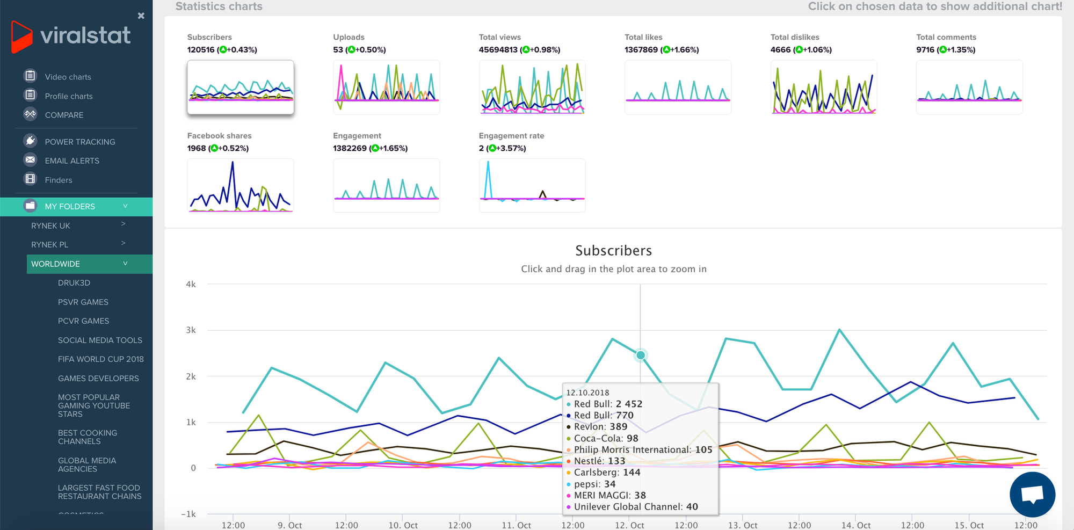Select the Total likes mini chart

click(x=678, y=87)
